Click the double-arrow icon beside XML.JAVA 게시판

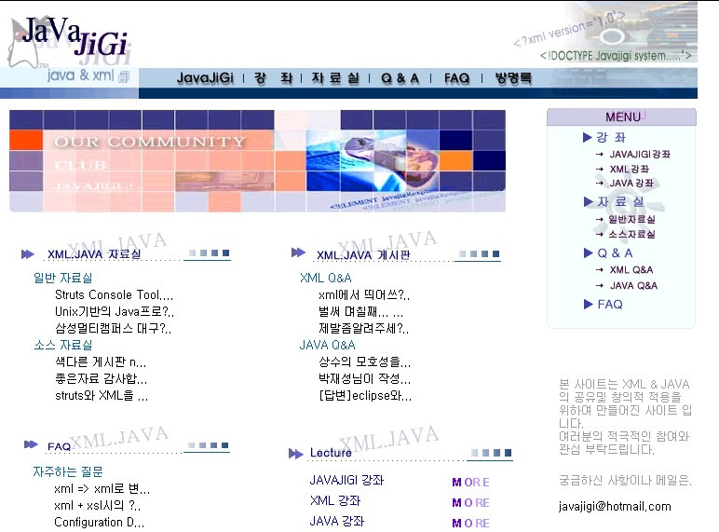[x=298, y=252]
